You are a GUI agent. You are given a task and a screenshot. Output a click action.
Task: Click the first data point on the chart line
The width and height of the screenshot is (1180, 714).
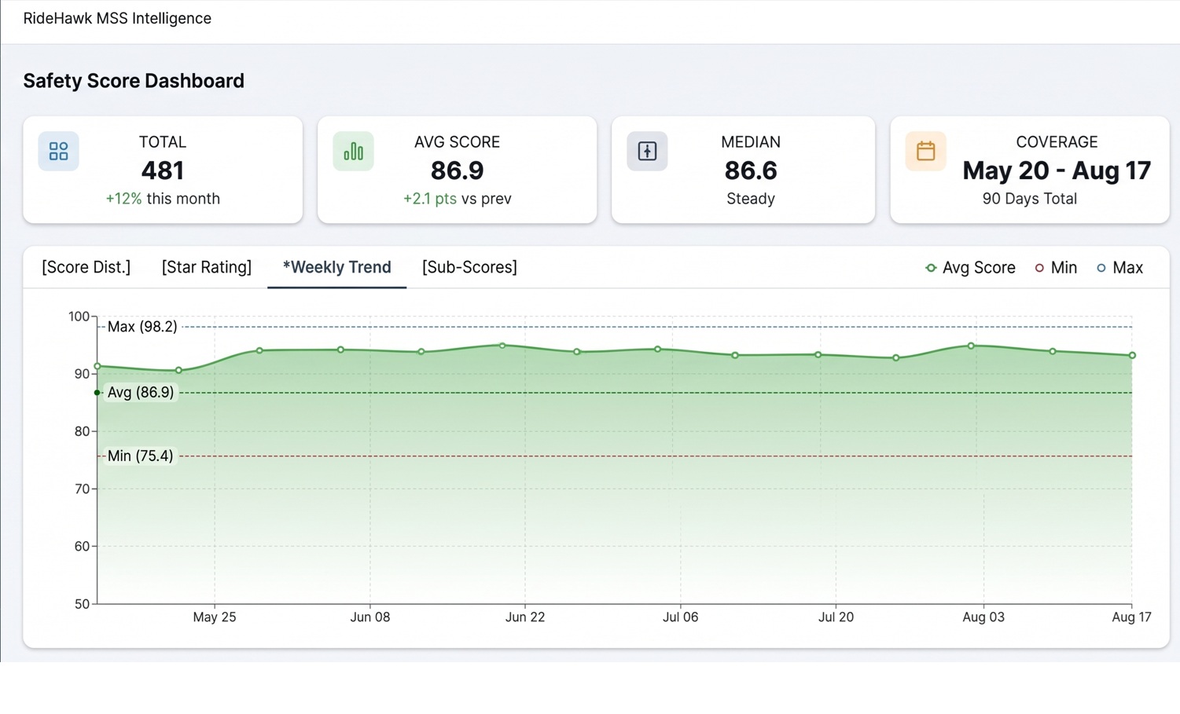pos(97,366)
